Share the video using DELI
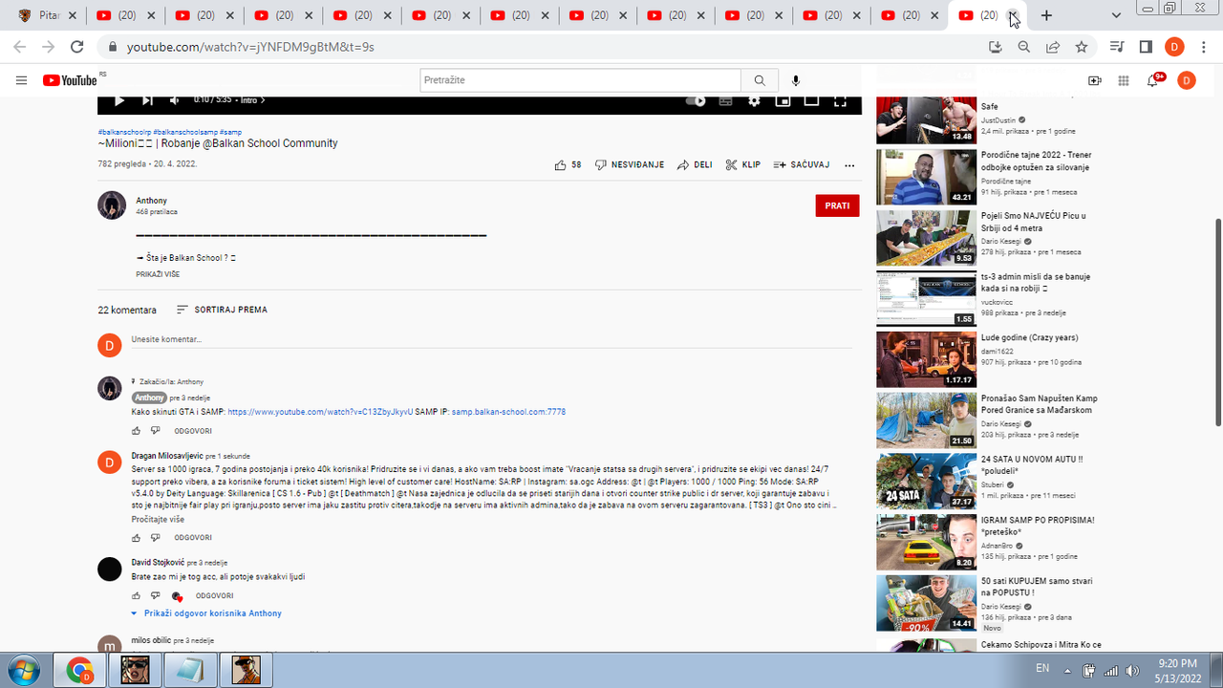The height and width of the screenshot is (688, 1223). coord(695,165)
